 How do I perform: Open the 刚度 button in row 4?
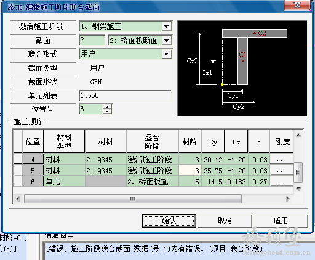click(281, 159)
